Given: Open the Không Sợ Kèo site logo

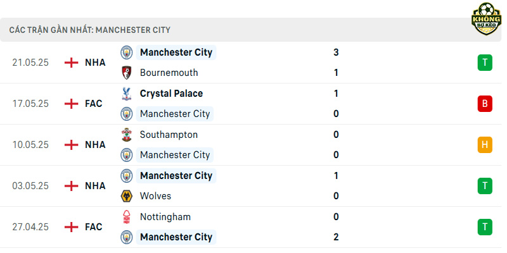Looking at the screenshot, I should pyautogui.click(x=486, y=19).
